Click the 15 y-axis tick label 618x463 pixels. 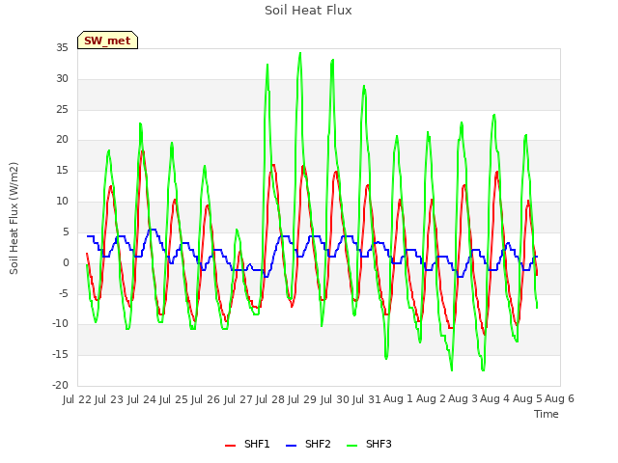(62, 171)
